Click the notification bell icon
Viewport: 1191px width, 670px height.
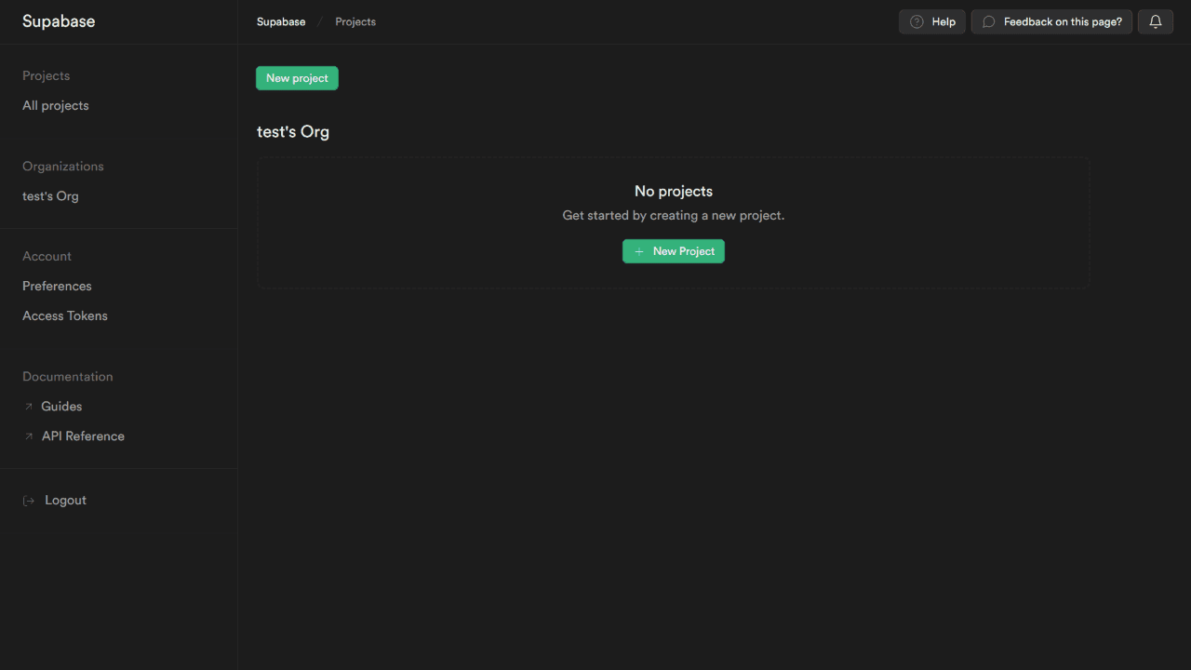coord(1155,21)
